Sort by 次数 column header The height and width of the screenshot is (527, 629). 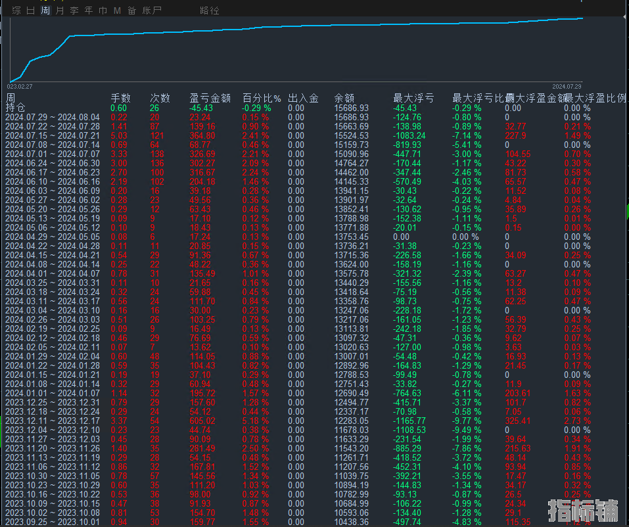(160, 98)
